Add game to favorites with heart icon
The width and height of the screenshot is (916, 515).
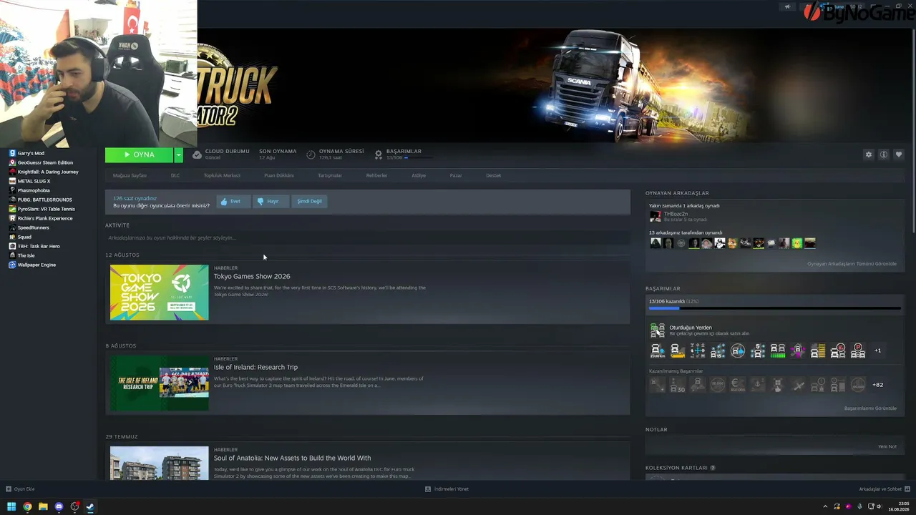(899, 154)
